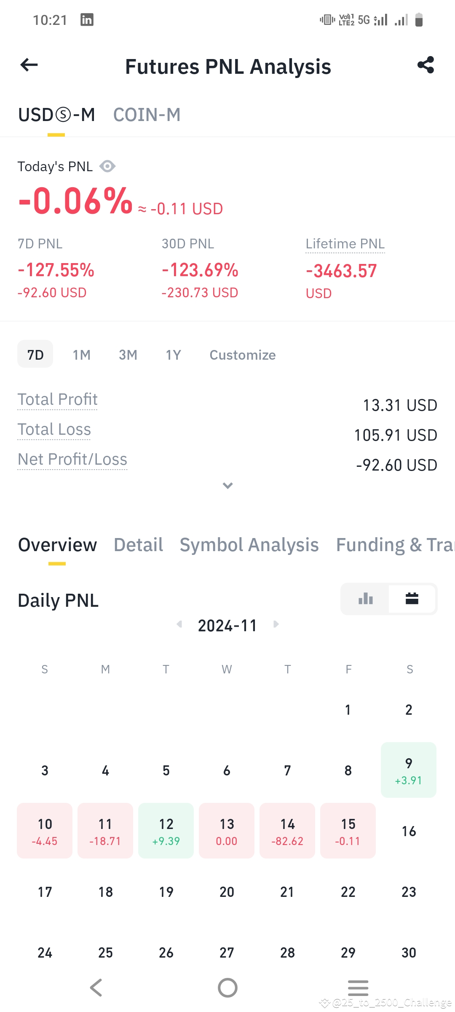Expand the profit/loss summary chevron

[x=227, y=486]
